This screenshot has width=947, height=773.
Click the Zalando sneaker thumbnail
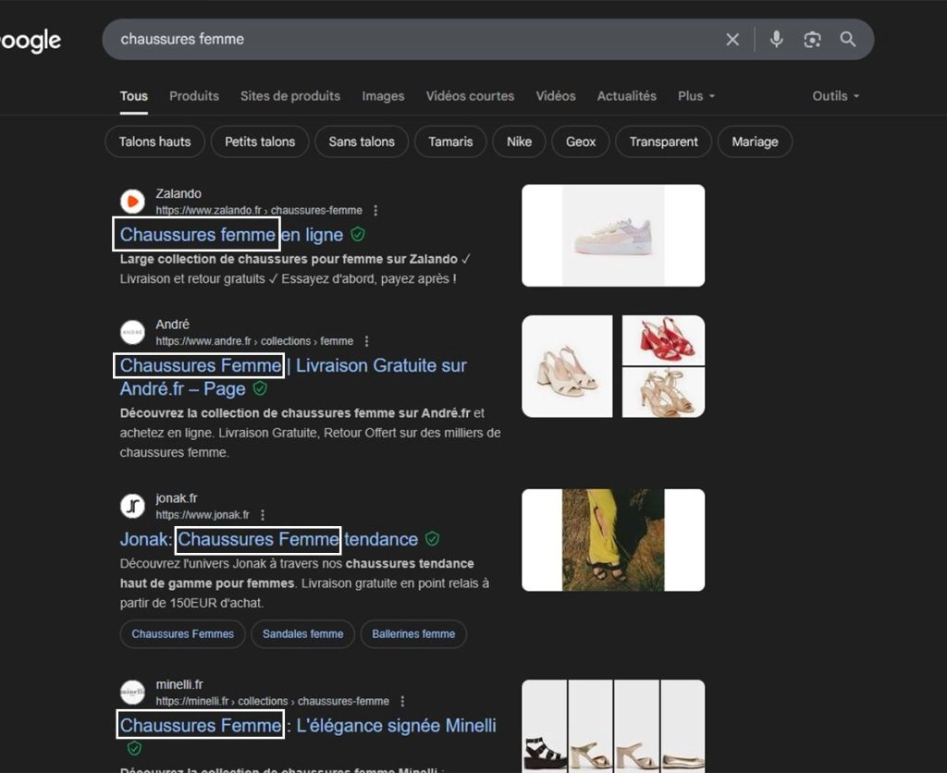pos(613,236)
